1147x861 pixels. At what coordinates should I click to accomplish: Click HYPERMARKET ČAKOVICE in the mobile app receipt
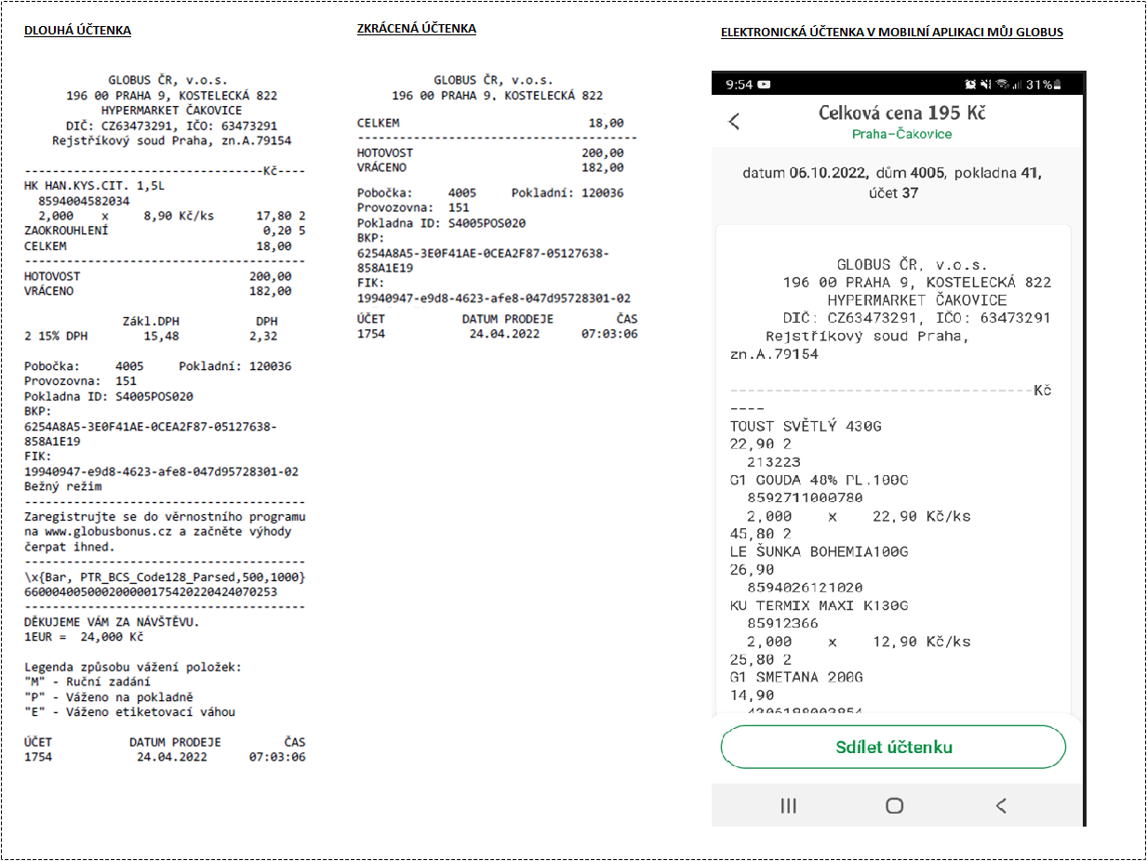(x=916, y=300)
